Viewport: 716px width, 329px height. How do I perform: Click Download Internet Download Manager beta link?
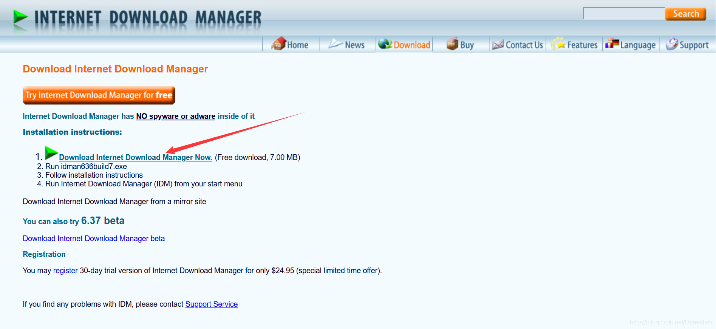pyautogui.click(x=94, y=238)
